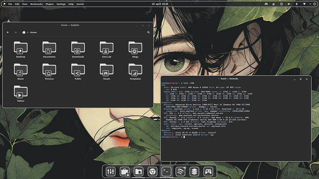Launch the Spotify icon in the dock

coord(180,172)
